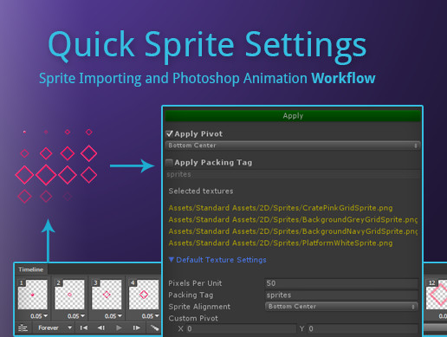Enable the Apply Packing Tag checkbox

(170, 162)
